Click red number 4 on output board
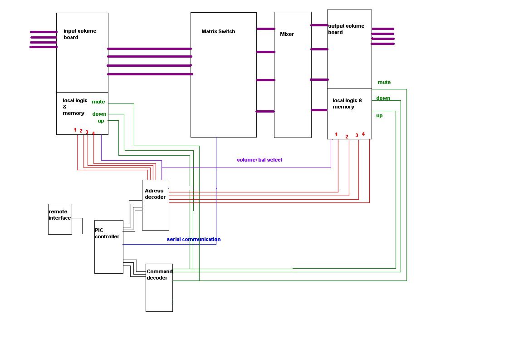This screenshot has width=509, height=364. tap(363, 134)
